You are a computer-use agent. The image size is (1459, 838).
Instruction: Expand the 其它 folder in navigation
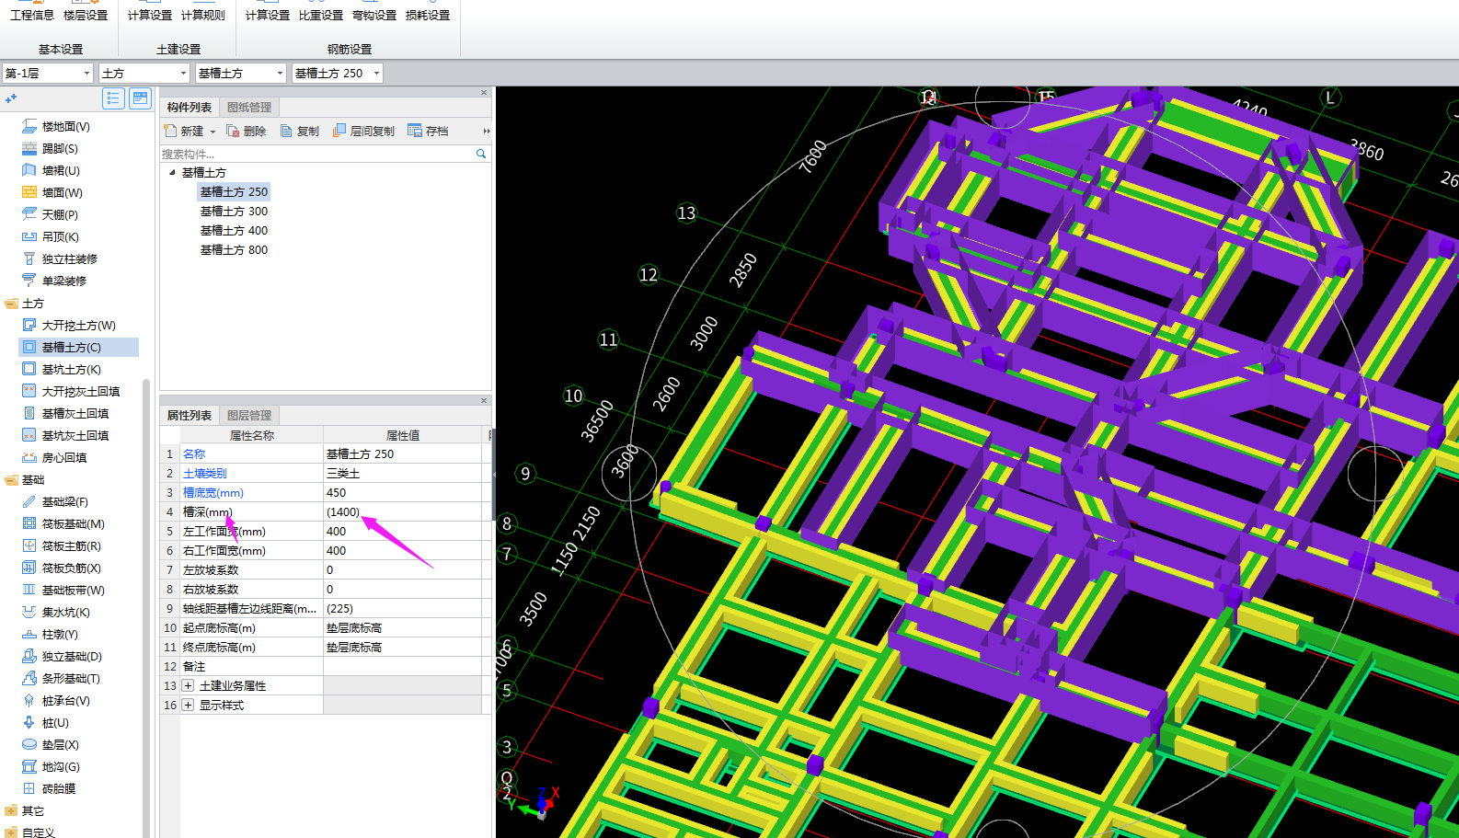(11, 811)
